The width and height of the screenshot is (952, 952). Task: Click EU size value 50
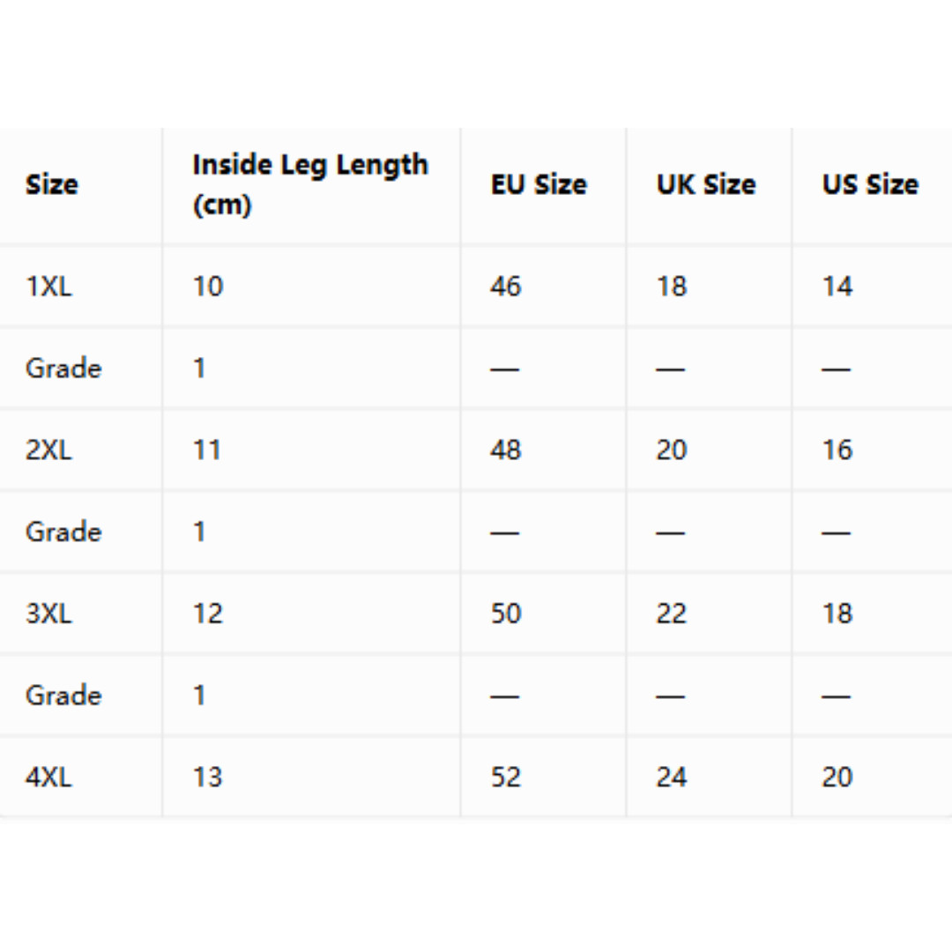[x=506, y=614]
